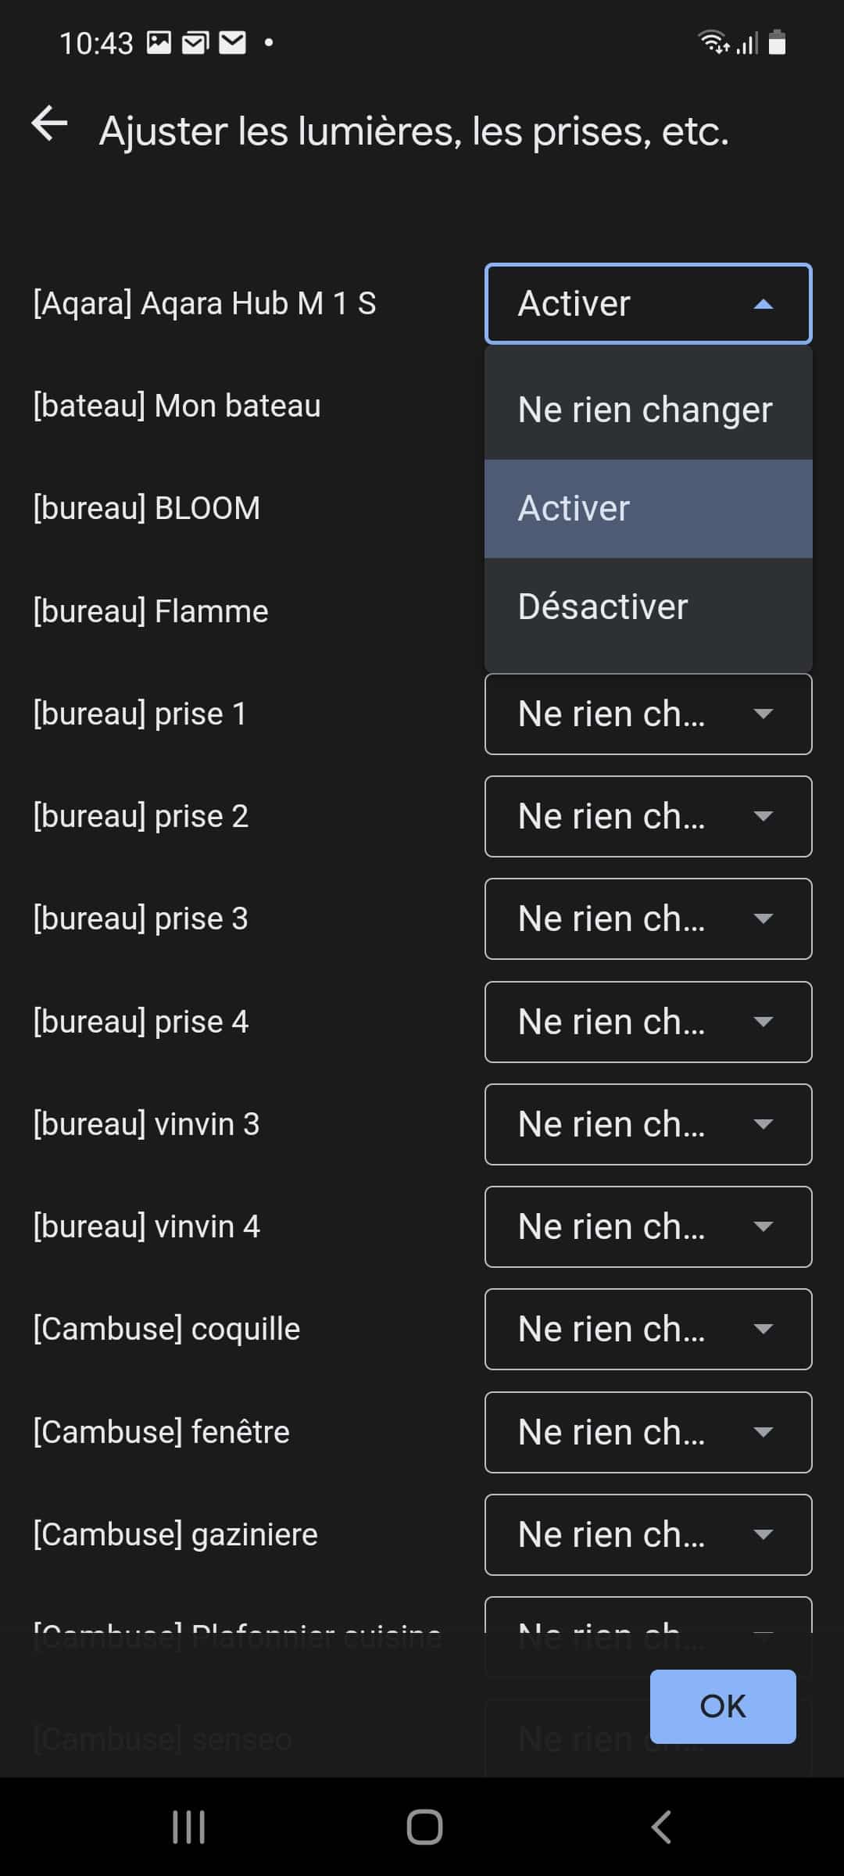Image resolution: width=844 pixels, height=1876 pixels.
Task: Expand the [bureau] vinvin 4 dropdown
Action: pos(648,1226)
